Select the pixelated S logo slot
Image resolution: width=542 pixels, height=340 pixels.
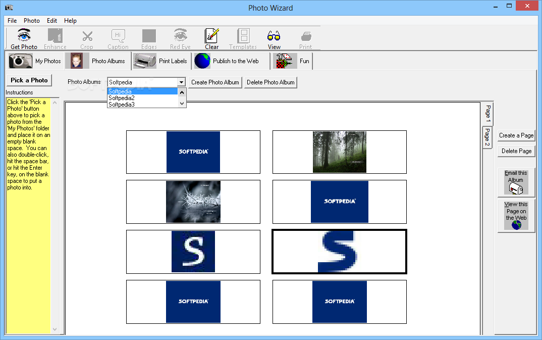pos(340,252)
